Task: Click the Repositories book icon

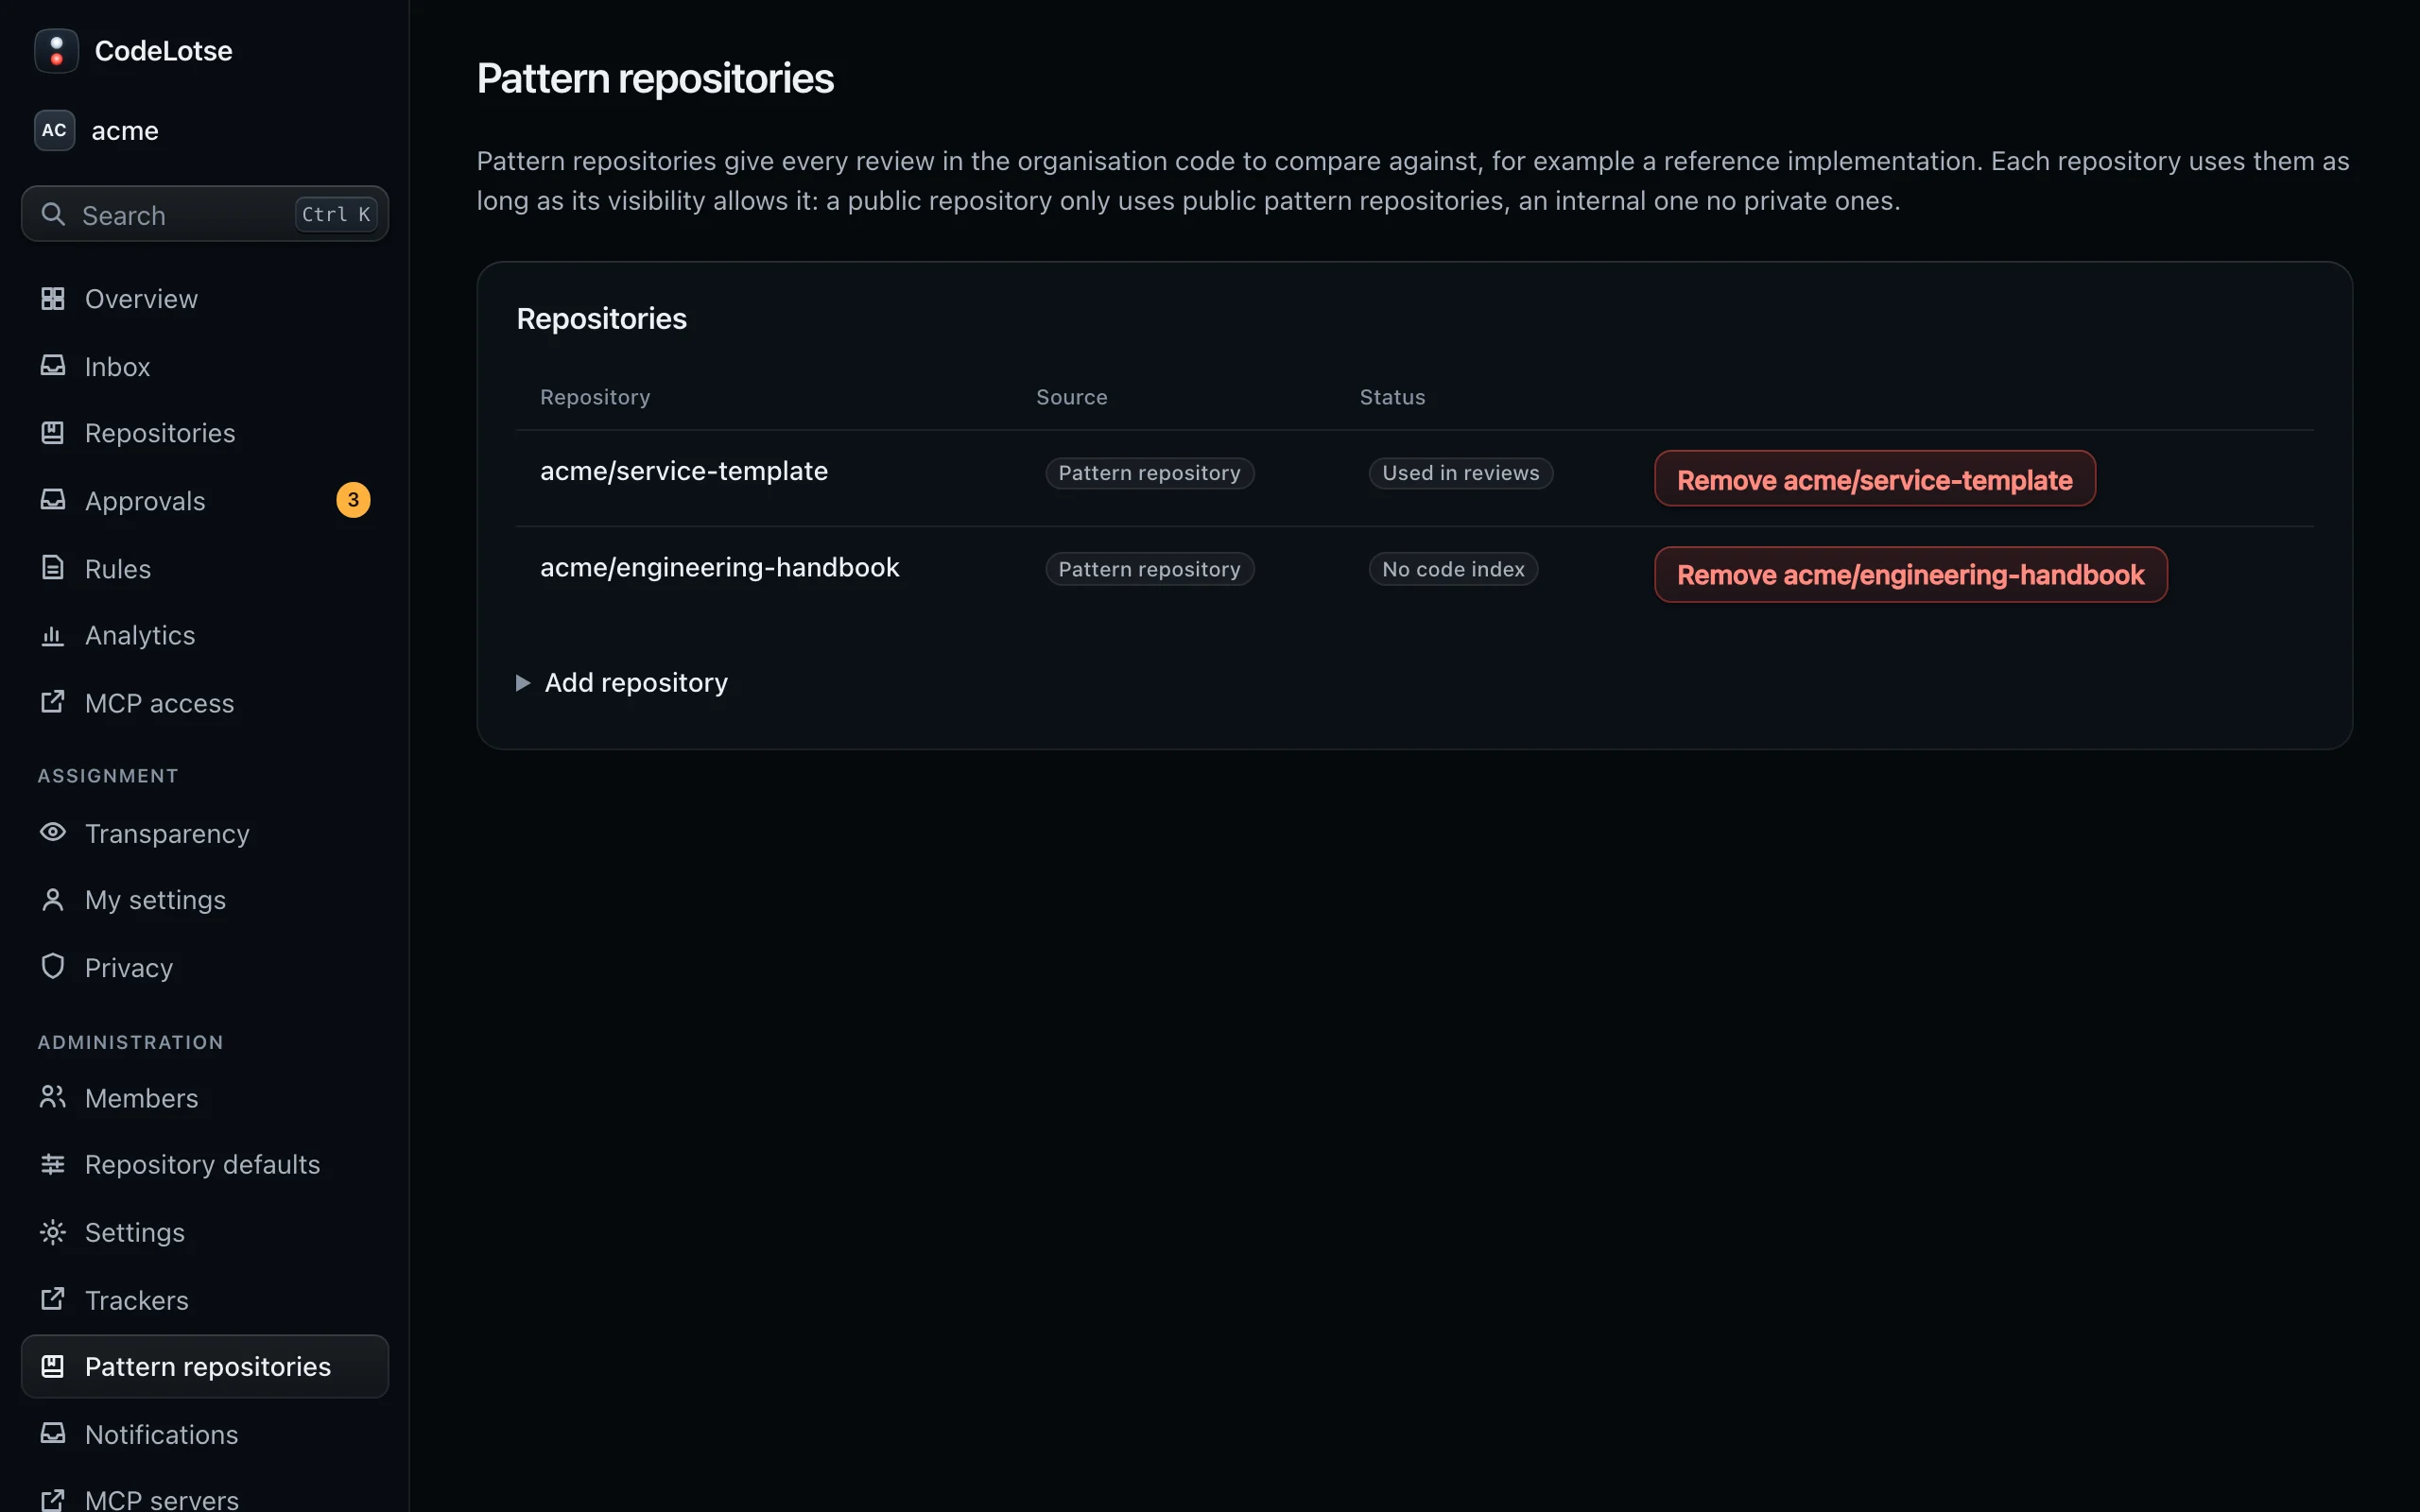Action: (x=53, y=432)
